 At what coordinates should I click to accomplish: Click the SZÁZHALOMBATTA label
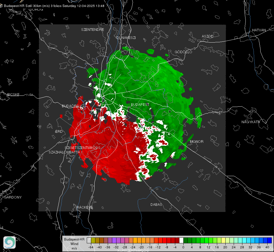(64, 152)
